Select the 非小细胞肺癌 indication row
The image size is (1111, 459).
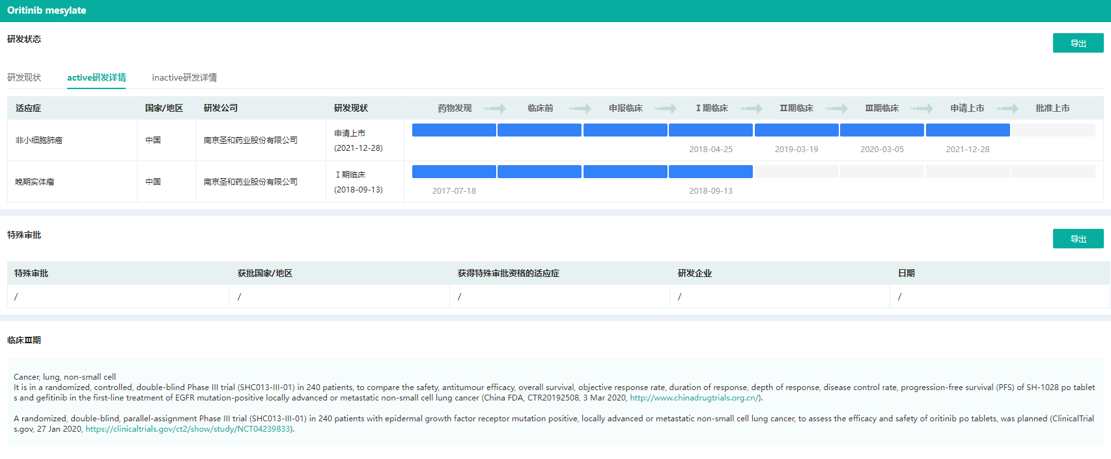39,140
